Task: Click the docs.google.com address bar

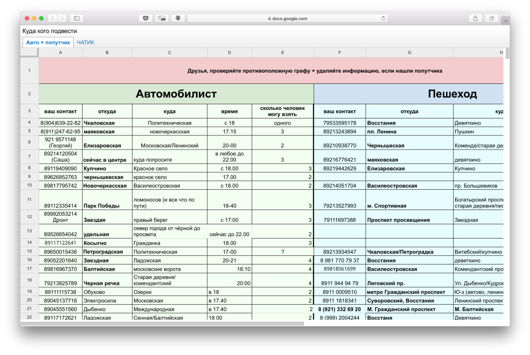Action: [x=287, y=18]
